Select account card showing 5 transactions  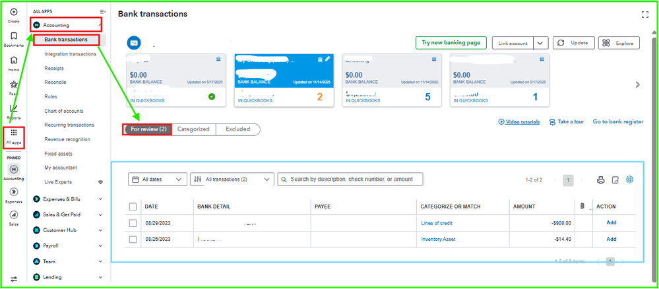pos(392,80)
